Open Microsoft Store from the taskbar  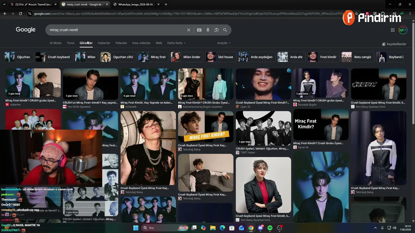232,228
